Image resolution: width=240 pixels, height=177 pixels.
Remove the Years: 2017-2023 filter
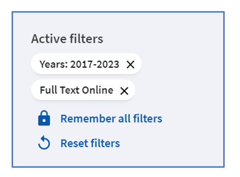coord(130,64)
